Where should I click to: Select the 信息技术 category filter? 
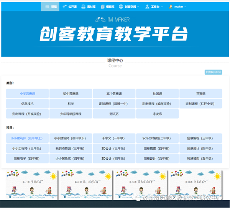point(27,104)
